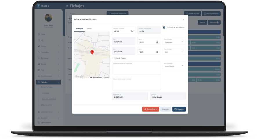The image size is (258, 139).
Task: Expand the Tipo Fichaje dropdown showing Salir
Action: (x=174, y=51)
